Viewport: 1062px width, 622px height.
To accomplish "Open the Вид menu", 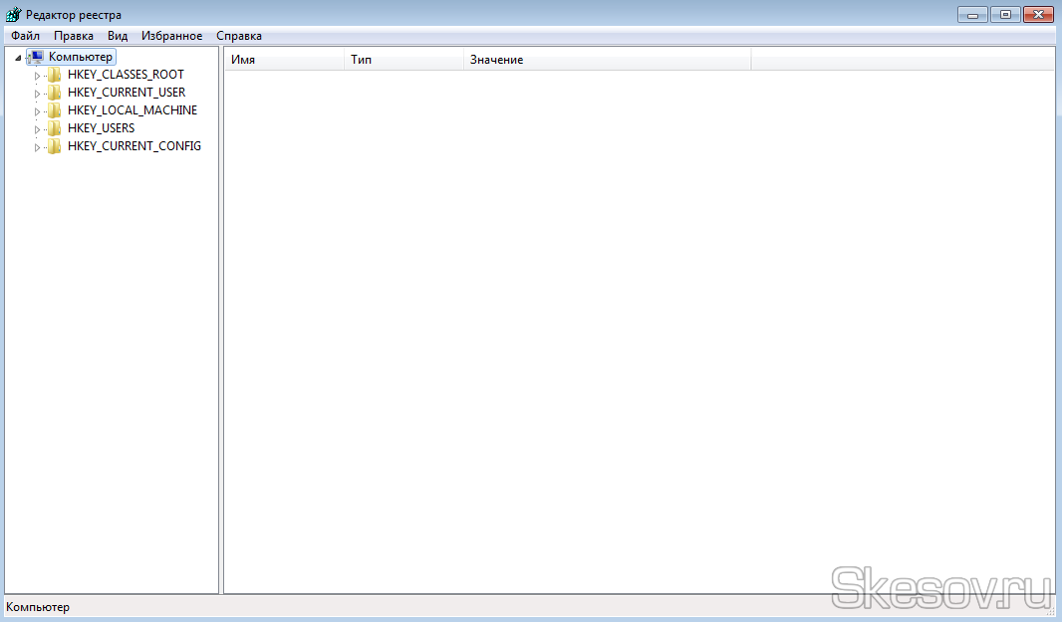I will pos(118,36).
